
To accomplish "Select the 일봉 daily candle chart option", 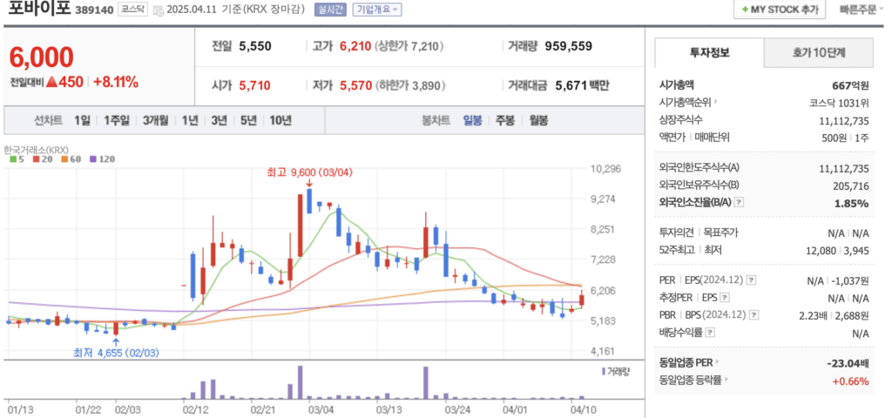I will (x=474, y=120).
